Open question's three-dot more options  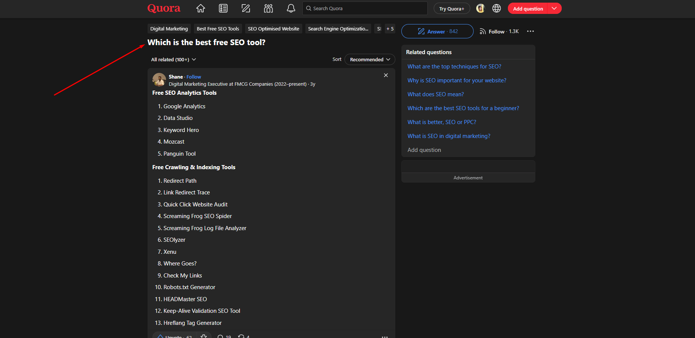point(530,31)
